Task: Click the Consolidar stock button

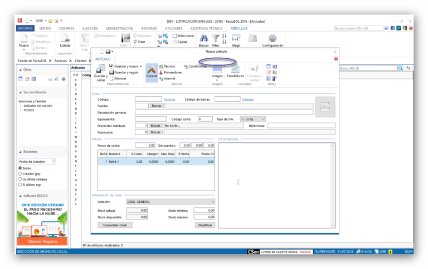Action: [115, 225]
